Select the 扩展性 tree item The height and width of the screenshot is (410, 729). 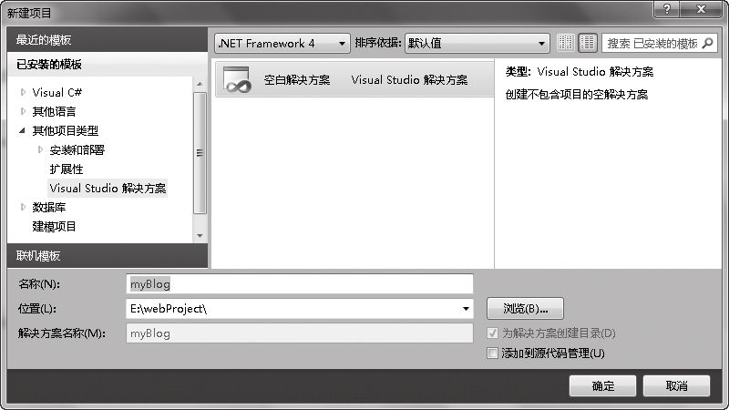point(67,169)
